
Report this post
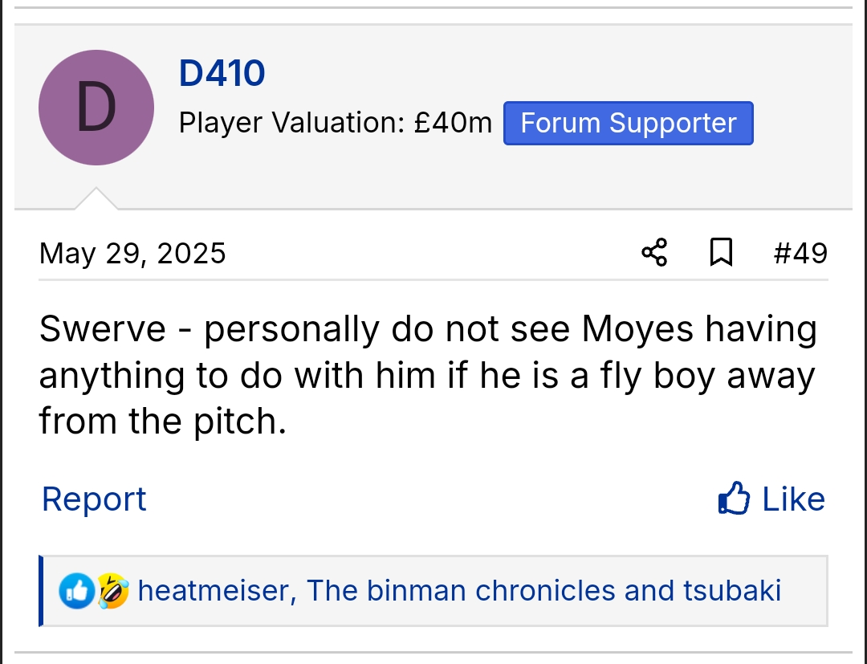94,499
